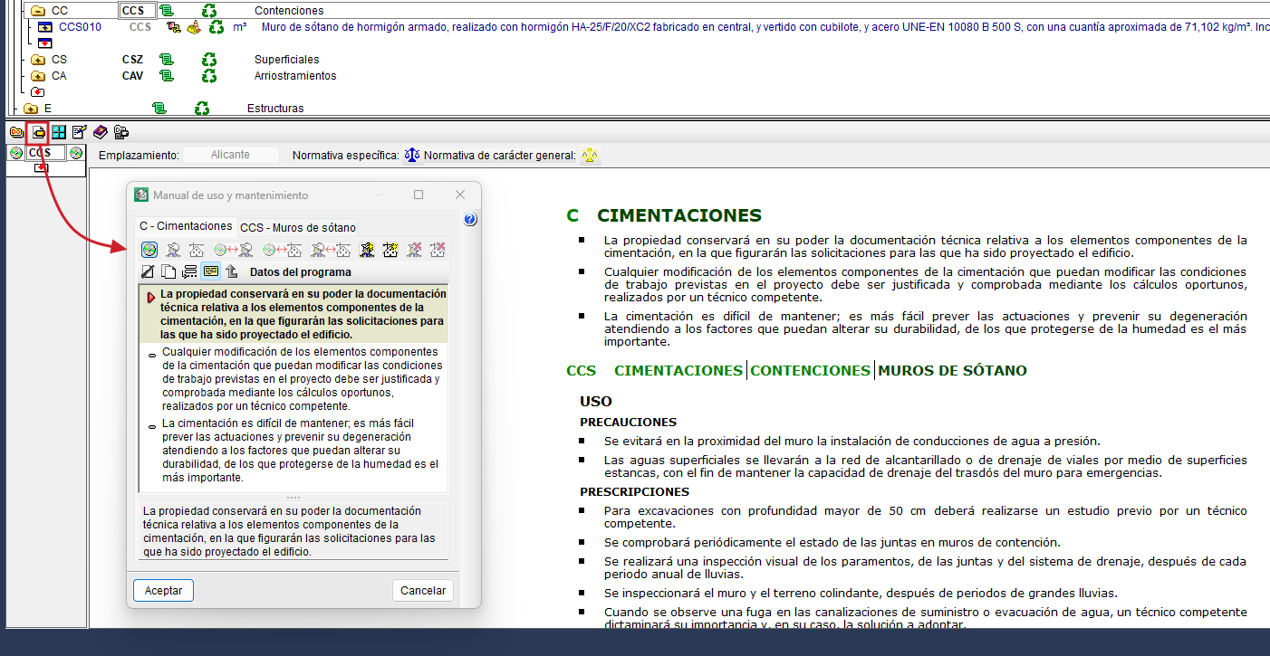Open help with the blue question mark
This screenshot has width=1270, height=656.
click(x=470, y=220)
